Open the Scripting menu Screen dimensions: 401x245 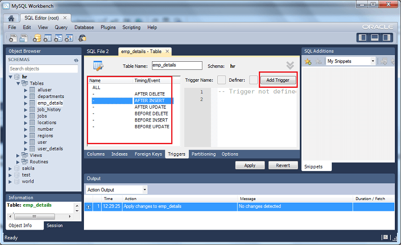coord(131,28)
